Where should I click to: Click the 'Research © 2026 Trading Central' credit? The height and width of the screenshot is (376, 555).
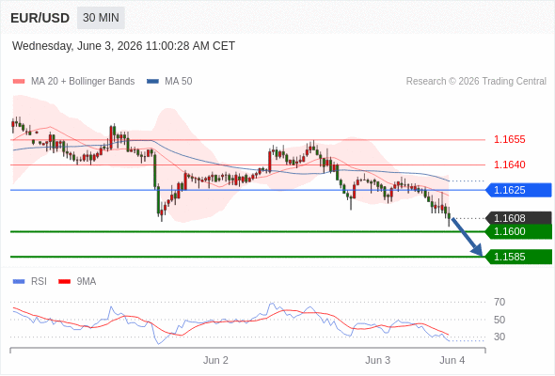coord(476,82)
